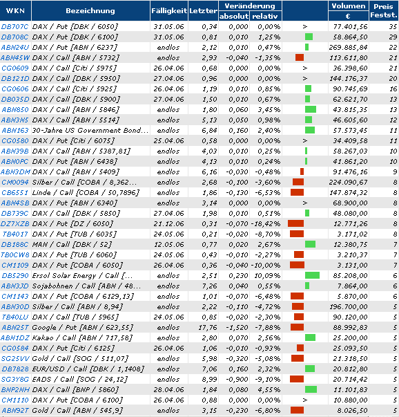Sort by the Preis Festst. header

pos(384,10)
